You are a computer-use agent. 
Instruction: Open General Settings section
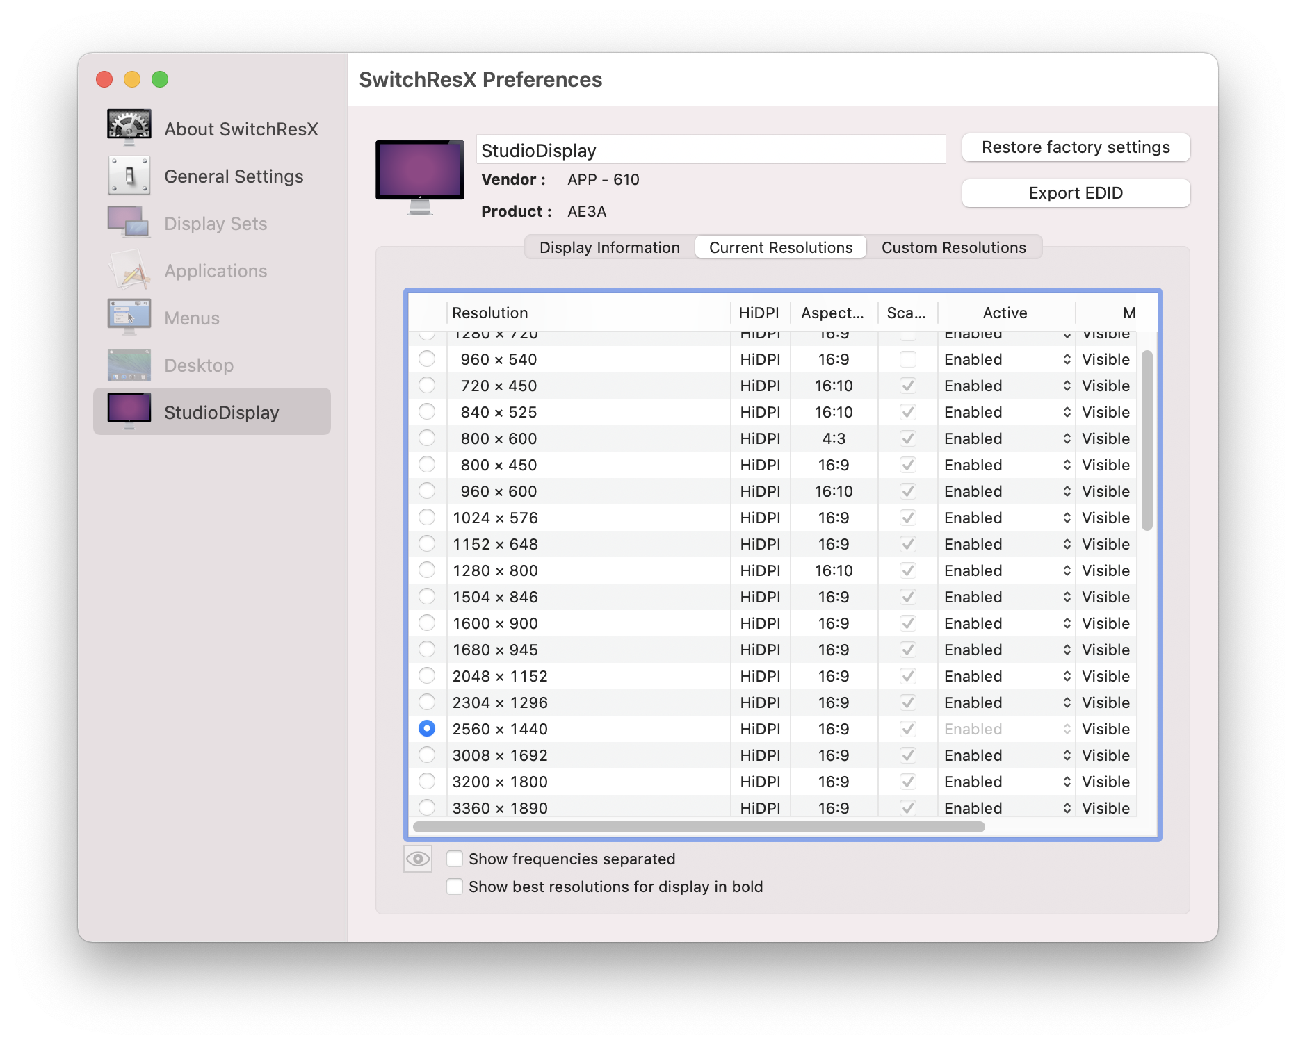pos(212,176)
